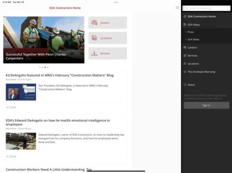Click the sidebar Careers icon

pos(185,48)
